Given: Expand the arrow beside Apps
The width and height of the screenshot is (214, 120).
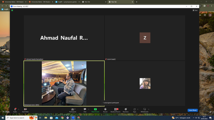Looking at the screenshot, I should tap(138, 109).
